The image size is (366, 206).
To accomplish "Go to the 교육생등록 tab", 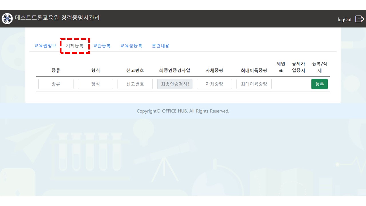I will [x=131, y=46].
